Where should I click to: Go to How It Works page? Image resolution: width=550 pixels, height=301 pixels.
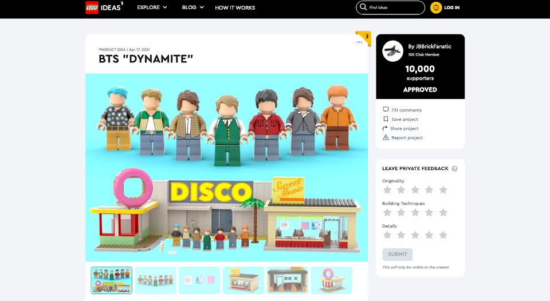click(x=235, y=7)
